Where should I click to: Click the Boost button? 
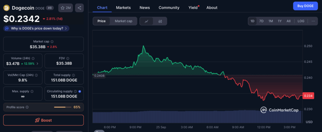[43, 120]
